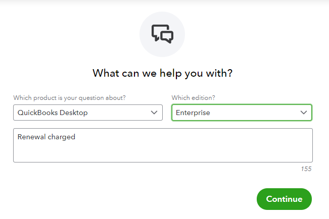Click the word 'Renewal' in the text box
This screenshot has width=329, height=219.
click(32, 137)
